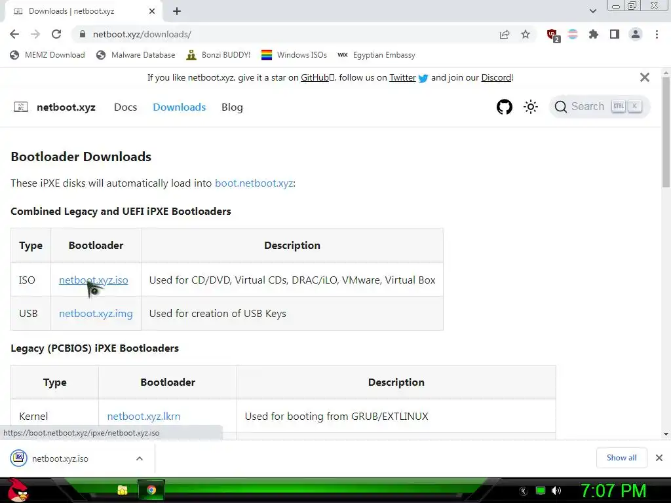Go to netboot.xyz home text
The image size is (671, 503).
click(x=66, y=107)
